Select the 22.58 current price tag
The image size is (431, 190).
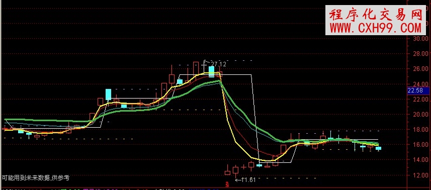(418, 90)
